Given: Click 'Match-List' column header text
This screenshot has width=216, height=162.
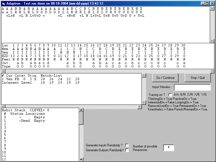Looking at the screenshot, I should click(51, 76).
